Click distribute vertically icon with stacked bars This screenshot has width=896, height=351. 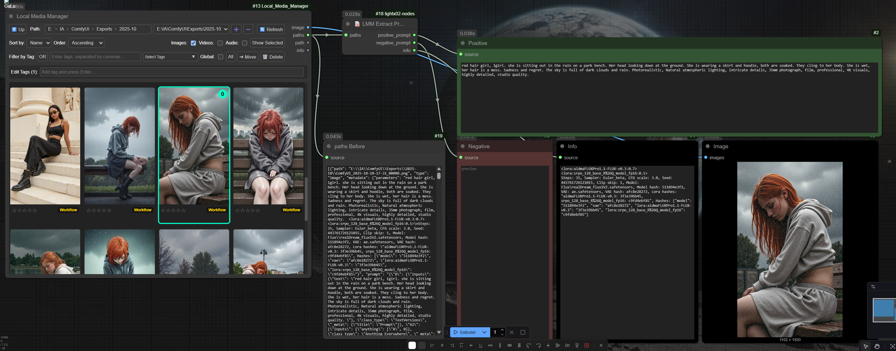pos(519,345)
